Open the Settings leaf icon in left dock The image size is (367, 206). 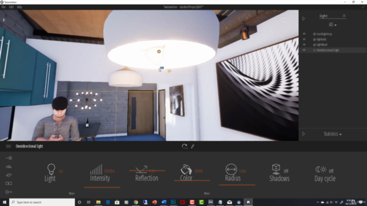[x=9, y=175]
